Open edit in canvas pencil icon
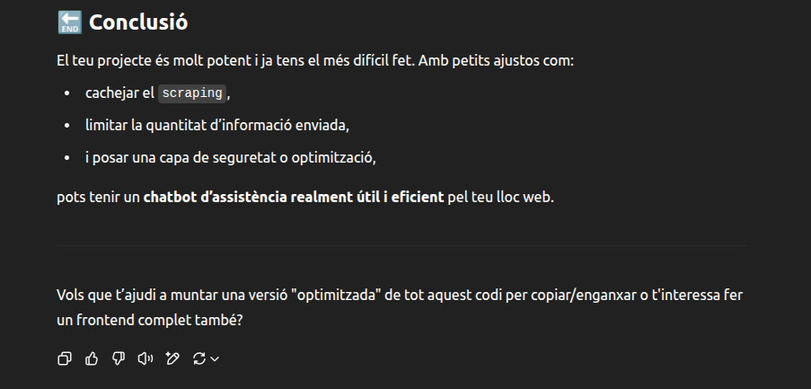This screenshot has width=811, height=389. pos(172,358)
